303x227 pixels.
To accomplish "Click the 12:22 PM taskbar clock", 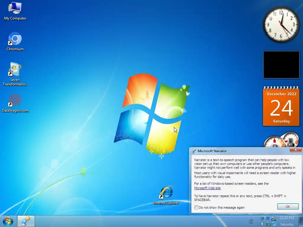I will (x=287, y=218).
